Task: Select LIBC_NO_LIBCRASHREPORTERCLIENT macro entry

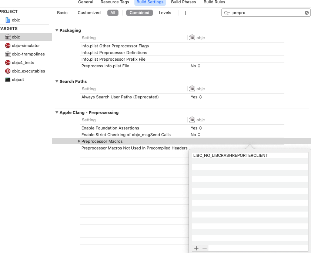Action: coord(250,155)
